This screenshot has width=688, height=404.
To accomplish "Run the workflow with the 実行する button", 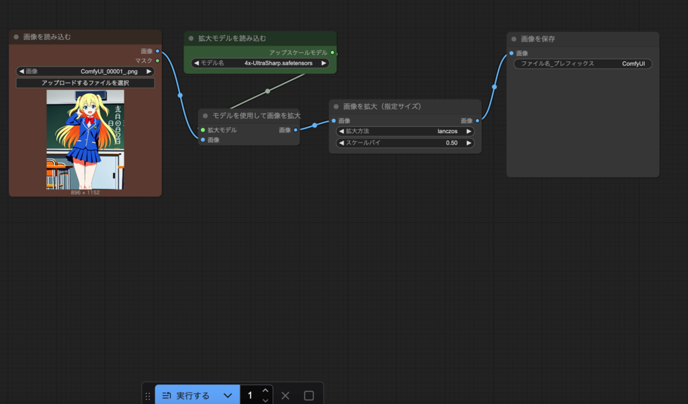I will pyautogui.click(x=186, y=396).
